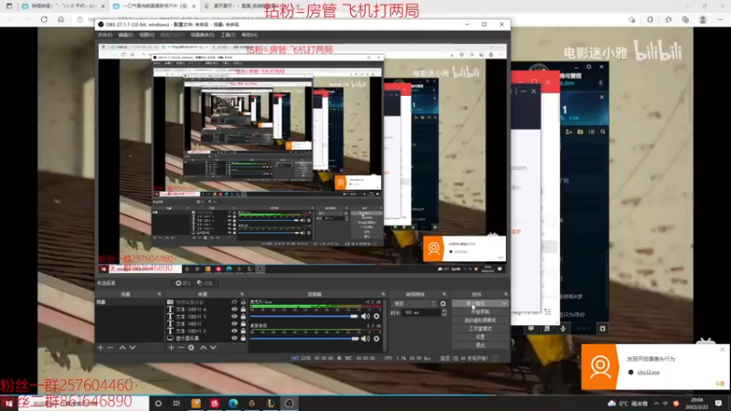Add a new source with the plus icon
The width and height of the screenshot is (731, 411).
[x=171, y=348]
